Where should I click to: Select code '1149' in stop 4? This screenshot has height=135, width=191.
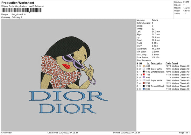(x=168, y=75)
